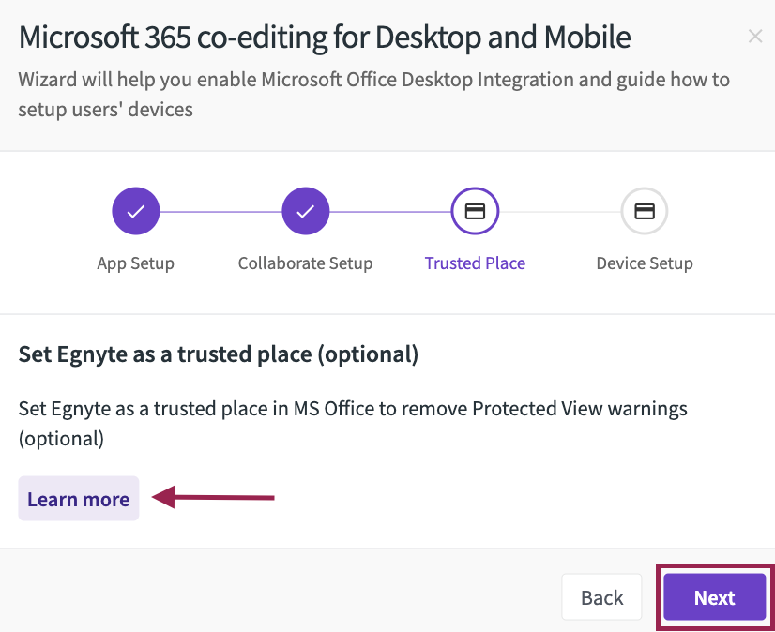Click gray line between Trusted Place and Device Setup

tap(560, 212)
